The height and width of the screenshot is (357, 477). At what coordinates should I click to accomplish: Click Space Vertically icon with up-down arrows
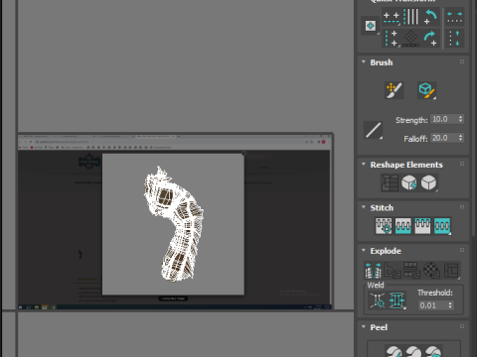(x=454, y=39)
